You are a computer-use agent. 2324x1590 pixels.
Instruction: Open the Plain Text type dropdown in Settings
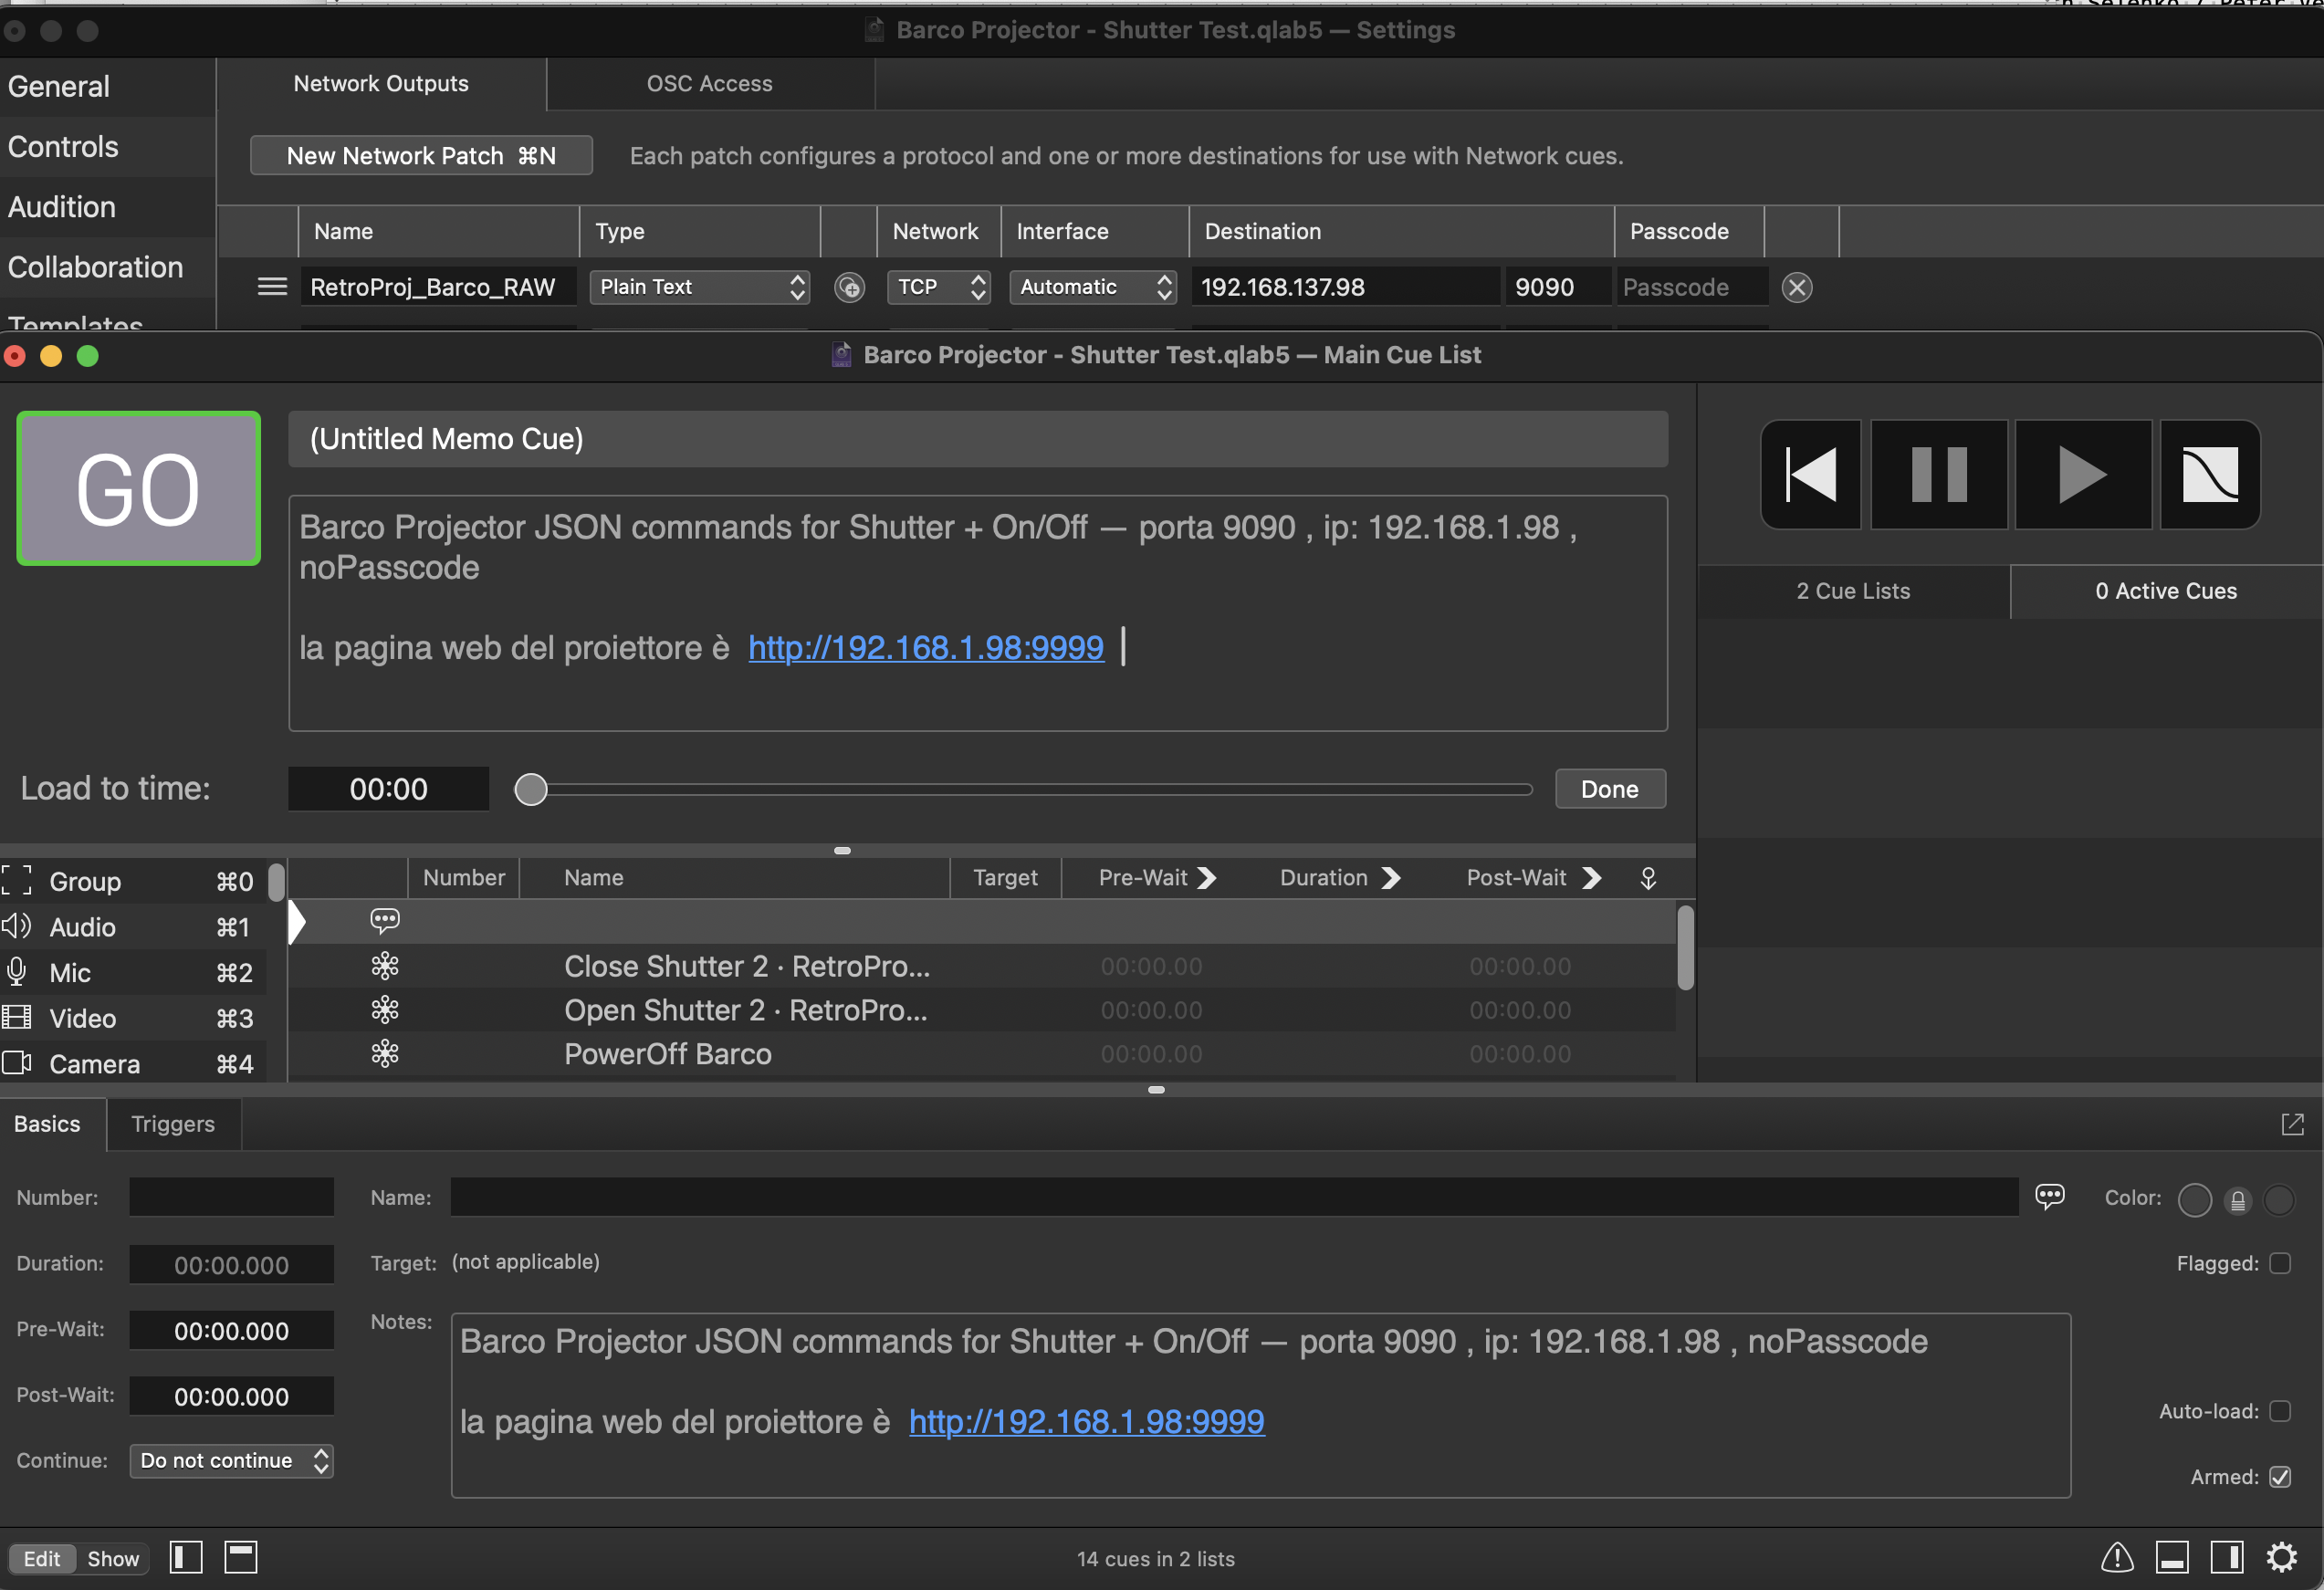[x=699, y=287]
